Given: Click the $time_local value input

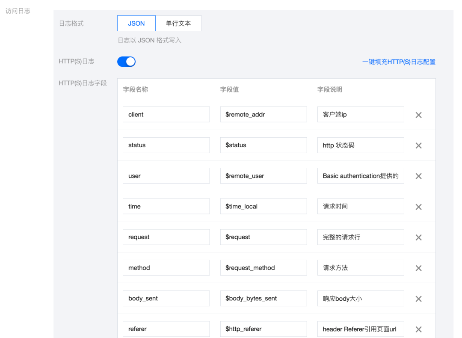Looking at the screenshot, I should (x=264, y=206).
